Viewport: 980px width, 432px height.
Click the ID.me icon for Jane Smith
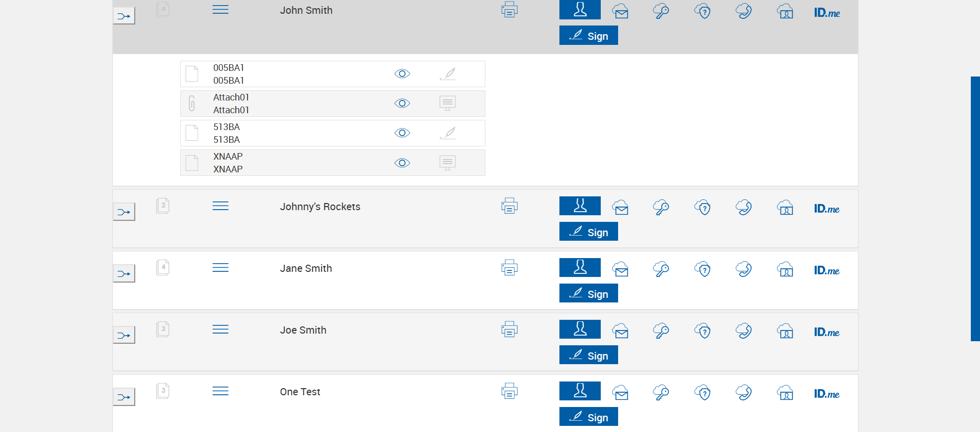pos(826,270)
